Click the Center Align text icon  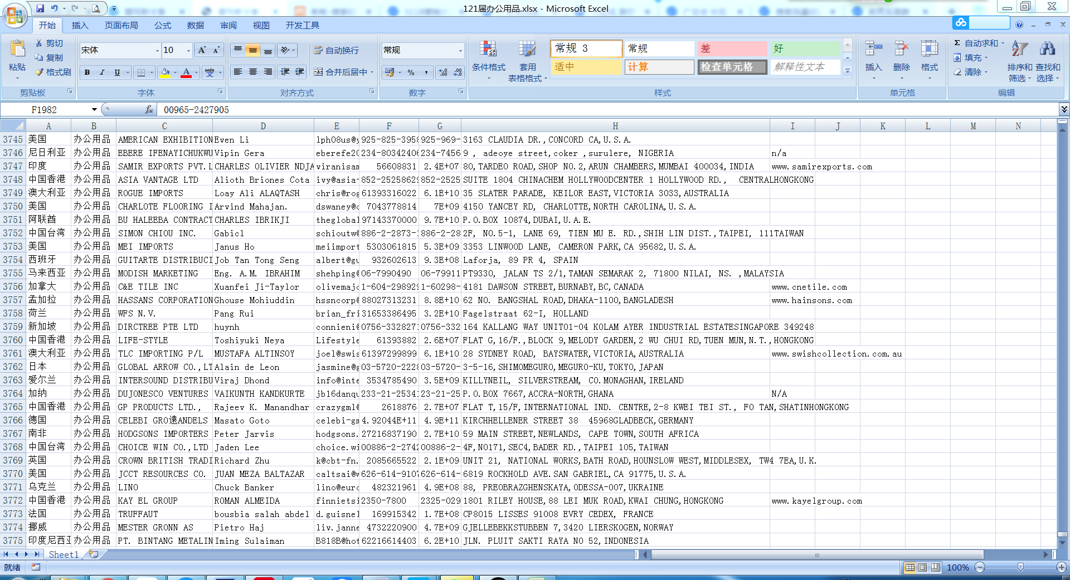(253, 72)
